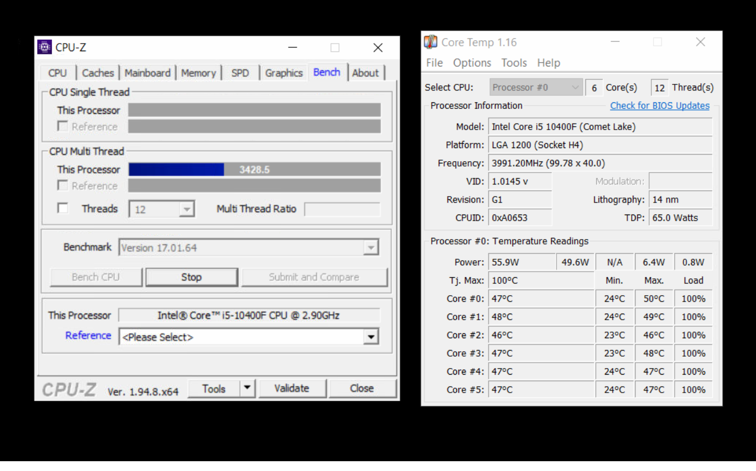Minimize the Core Temp window
Viewport: 756px width, 471px height.
[x=615, y=42]
